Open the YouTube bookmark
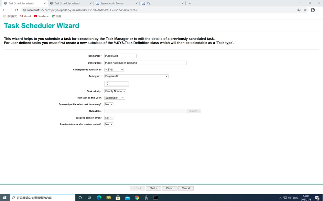323x201 pixels. click(41, 16)
